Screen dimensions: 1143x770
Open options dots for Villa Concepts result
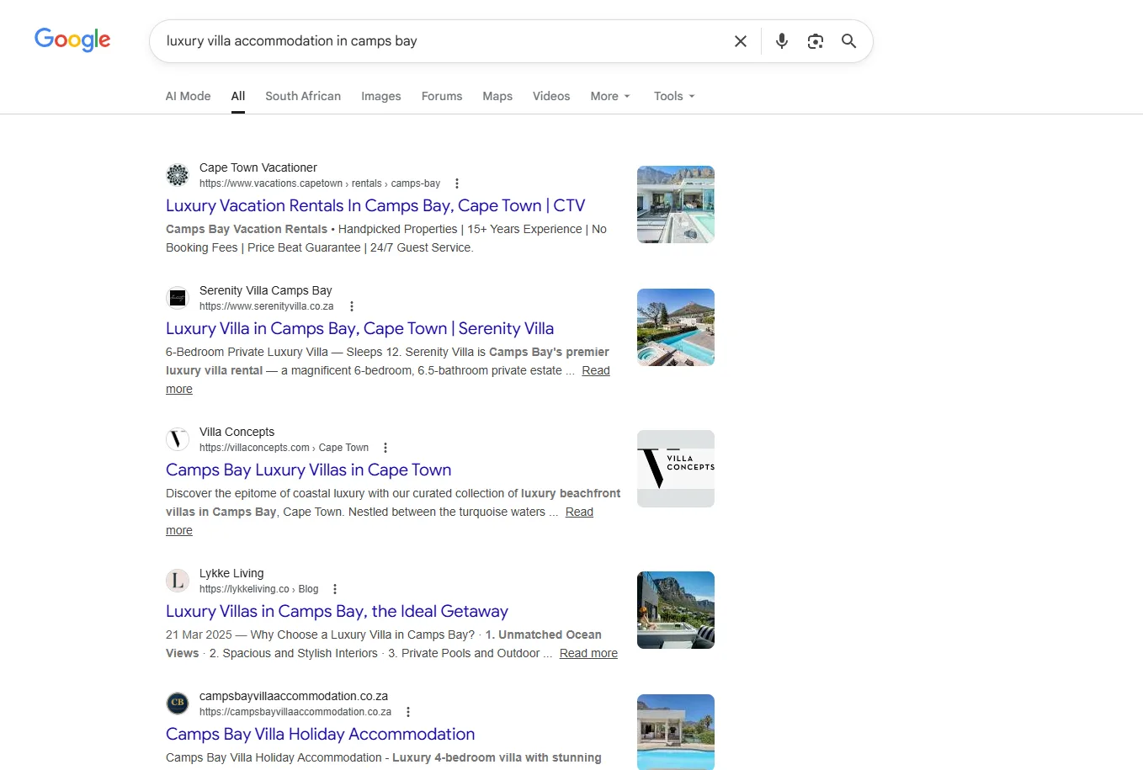(385, 448)
